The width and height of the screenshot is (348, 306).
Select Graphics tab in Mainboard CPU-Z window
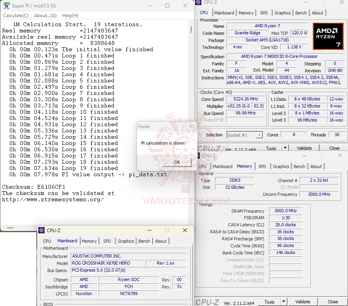coord(126,241)
